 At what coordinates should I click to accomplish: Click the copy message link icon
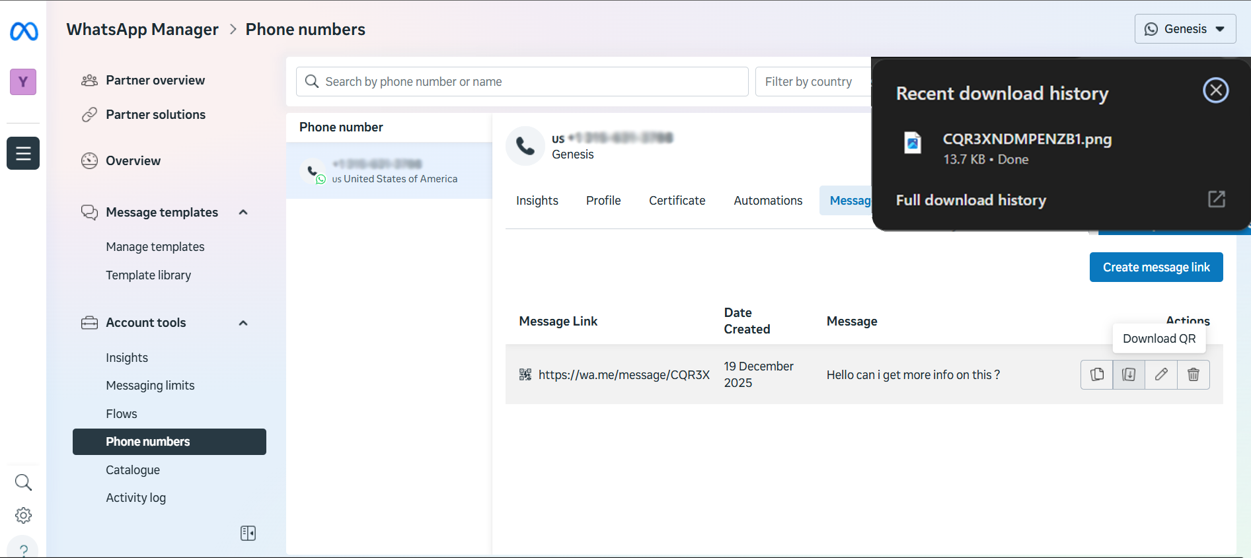(x=1096, y=374)
